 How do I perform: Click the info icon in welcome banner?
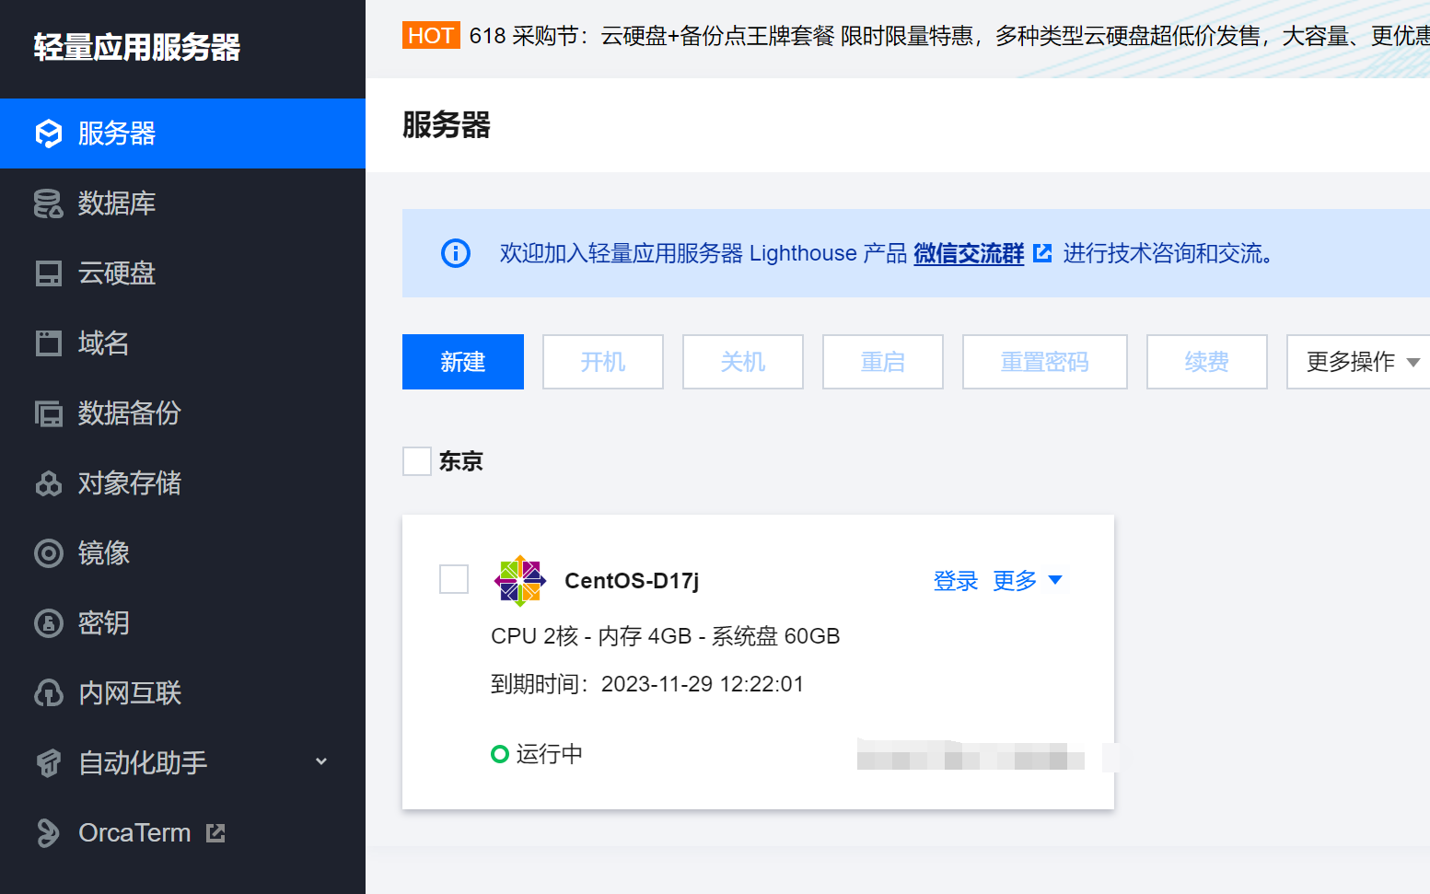(456, 253)
